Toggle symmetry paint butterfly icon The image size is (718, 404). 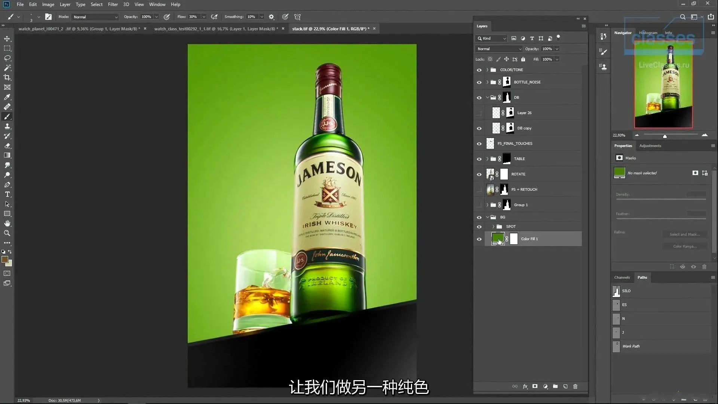(298, 17)
